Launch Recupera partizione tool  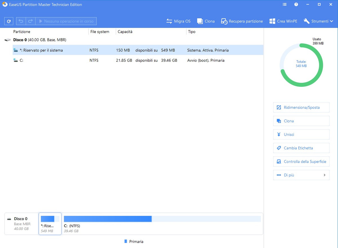(x=242, y=21)
